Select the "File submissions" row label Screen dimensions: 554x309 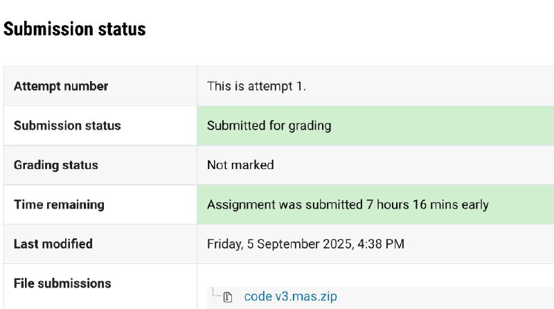point(62,283)
